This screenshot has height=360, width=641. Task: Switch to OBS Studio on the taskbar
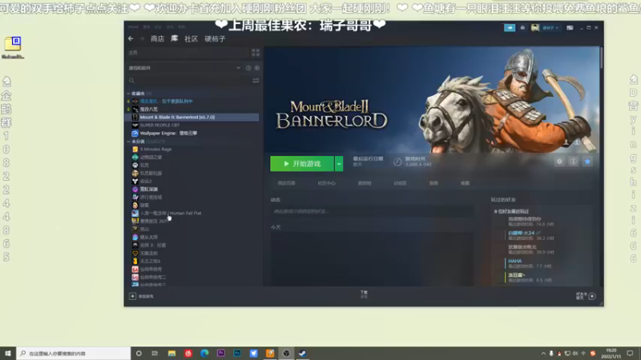click(286, 353)
